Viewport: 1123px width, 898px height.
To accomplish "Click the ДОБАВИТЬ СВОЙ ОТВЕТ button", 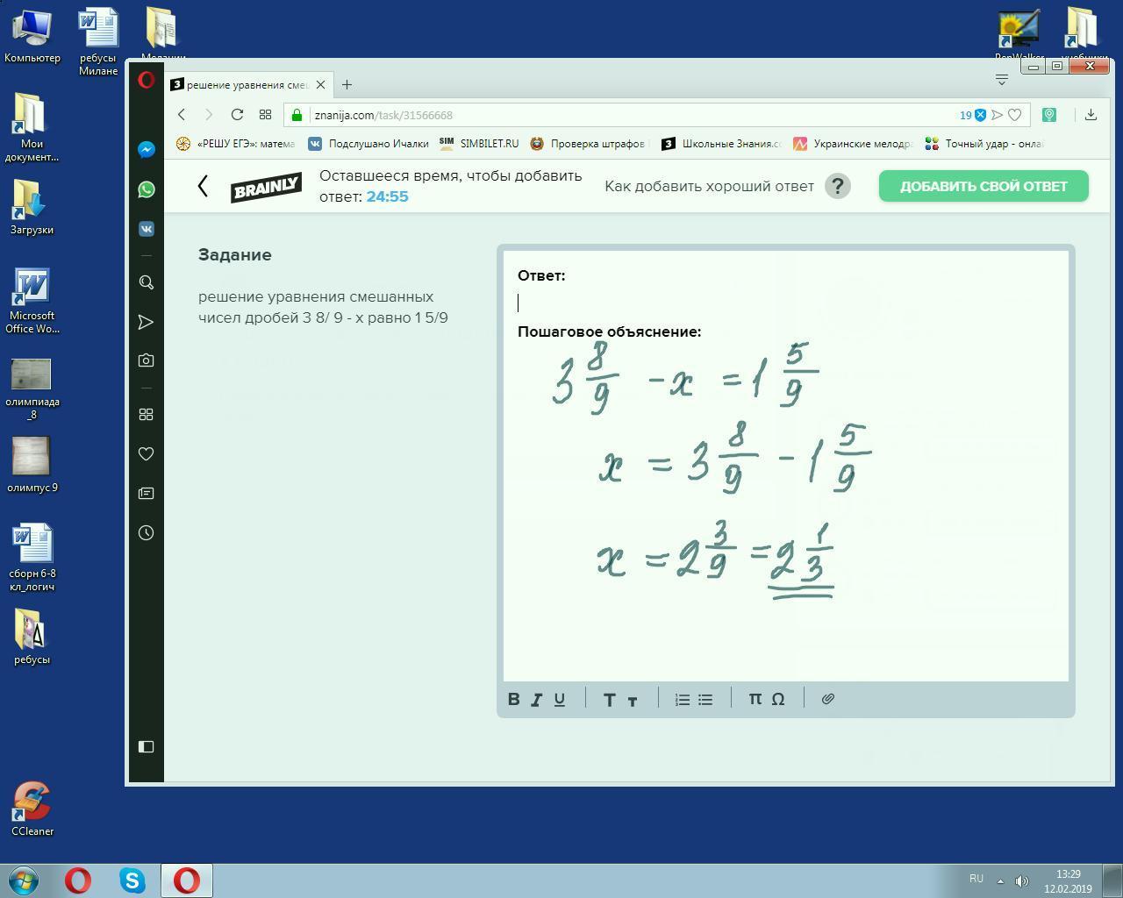I will pos(984,186).
